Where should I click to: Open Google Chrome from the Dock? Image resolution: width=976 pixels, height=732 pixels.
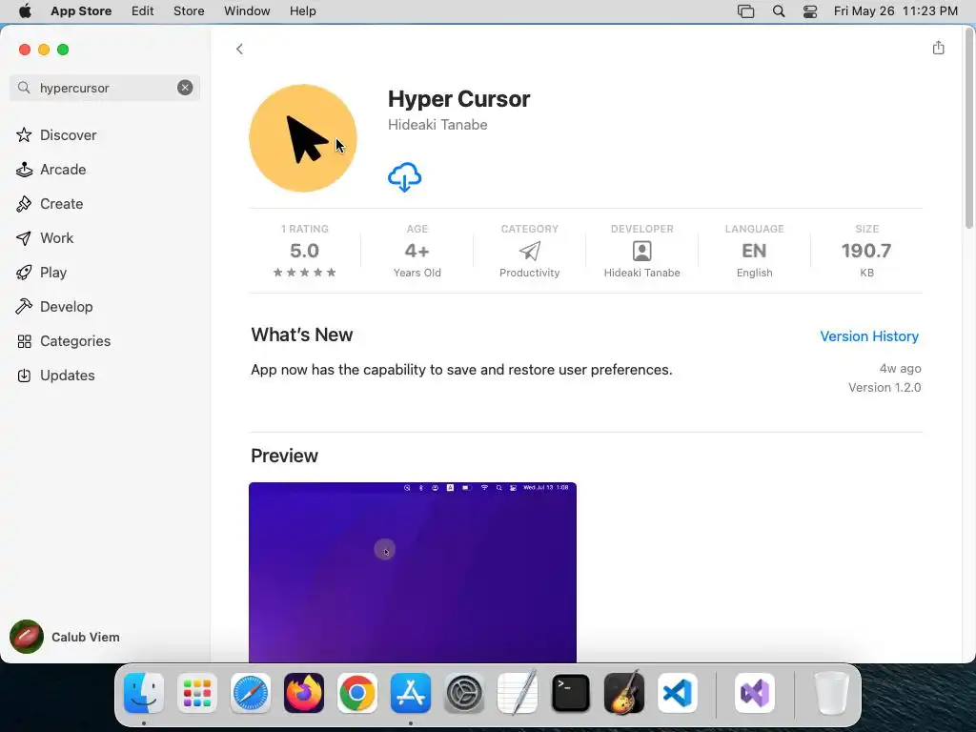click(x=357, y=693)
